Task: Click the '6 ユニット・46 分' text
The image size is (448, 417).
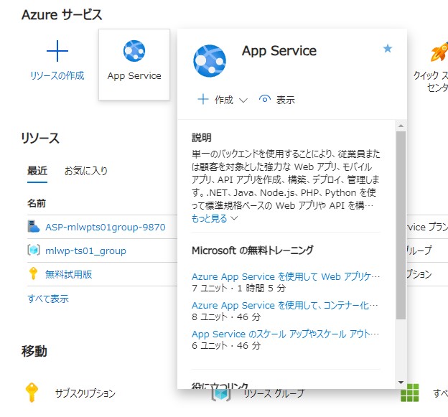Action: point(226,346)
